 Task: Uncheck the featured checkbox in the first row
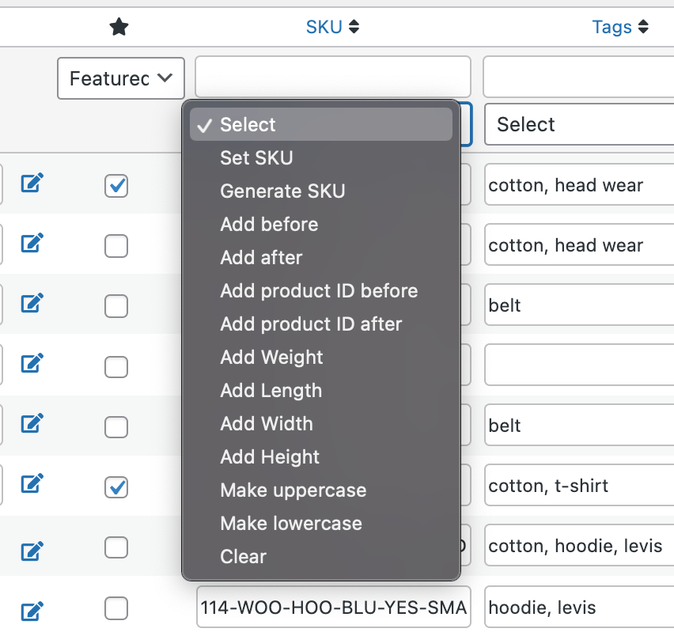(x=115, y=186)
